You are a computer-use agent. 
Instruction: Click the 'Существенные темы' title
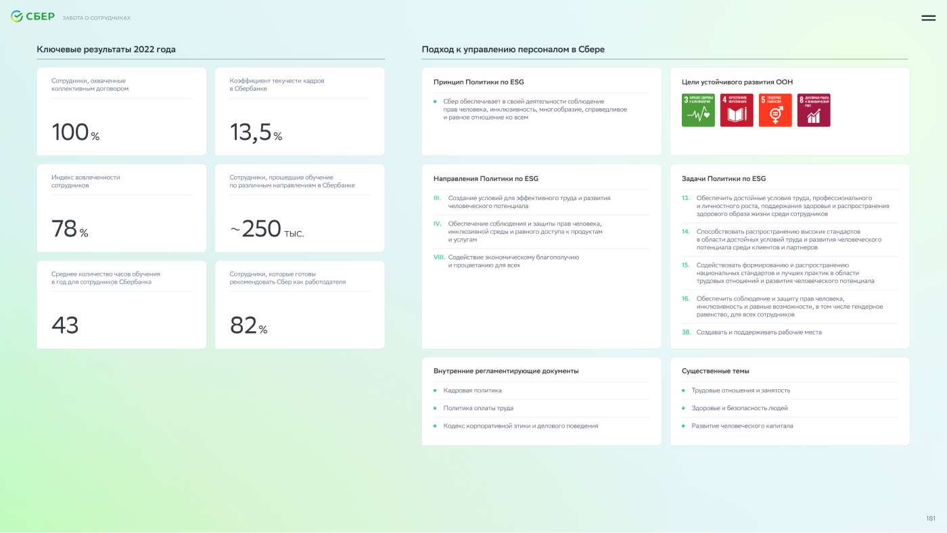(x=716, y=371)
